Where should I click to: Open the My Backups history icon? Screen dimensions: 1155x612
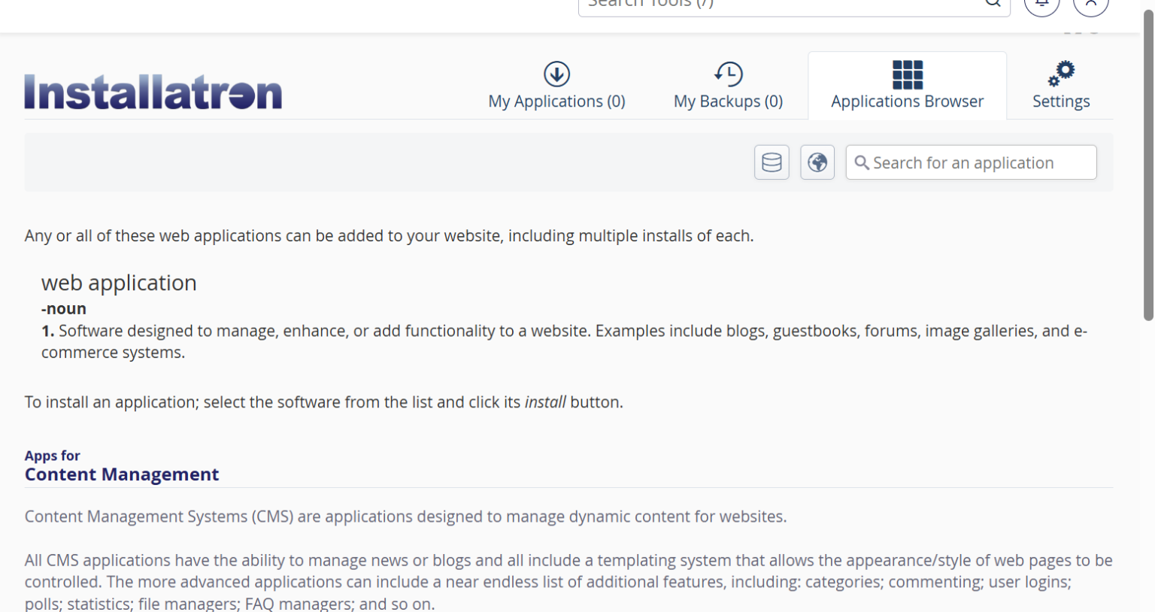coord(728,74)
